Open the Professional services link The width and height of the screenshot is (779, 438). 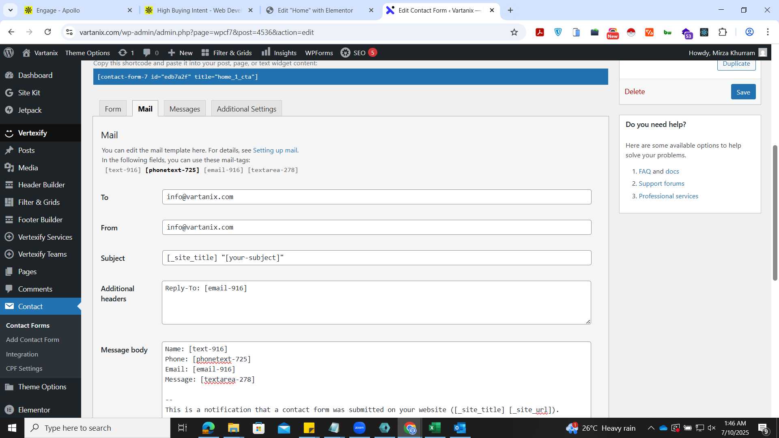(x=669, y=196)
